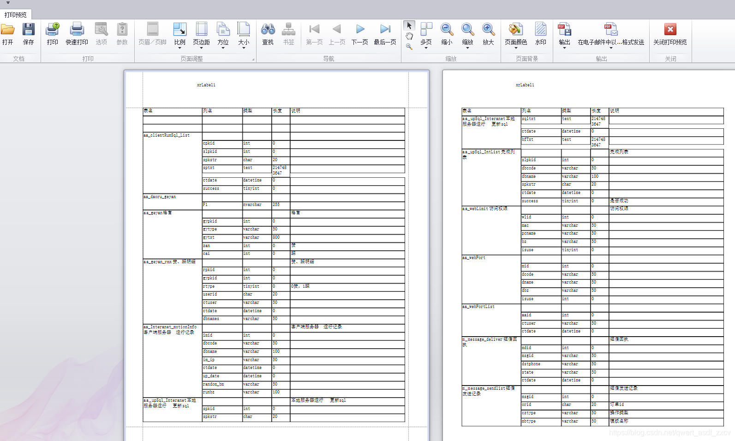Go to First Page (第一页)
Image resolution: width=735 pixels, height=441 pixels.
coord(315,34)
